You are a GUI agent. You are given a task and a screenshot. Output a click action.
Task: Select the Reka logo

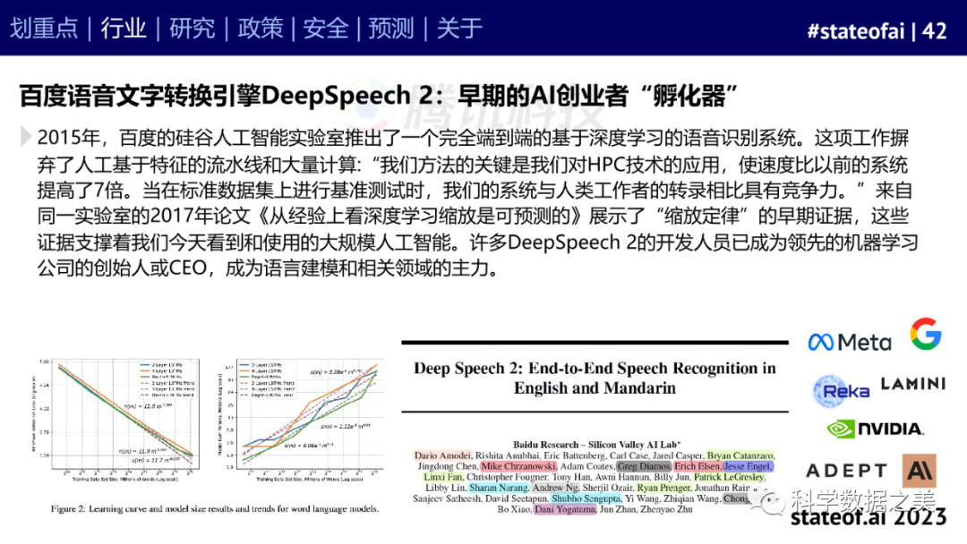[841, 391]
